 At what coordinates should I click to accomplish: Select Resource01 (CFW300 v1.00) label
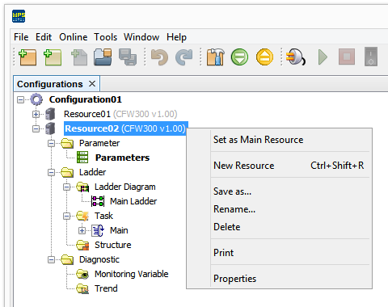(120, 114)
